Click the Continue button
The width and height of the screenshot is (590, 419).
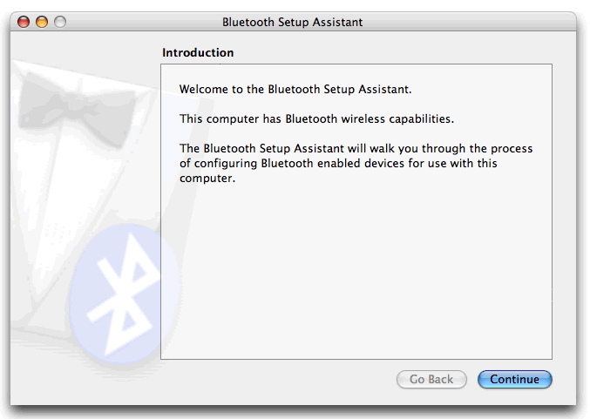coord(514,380)
